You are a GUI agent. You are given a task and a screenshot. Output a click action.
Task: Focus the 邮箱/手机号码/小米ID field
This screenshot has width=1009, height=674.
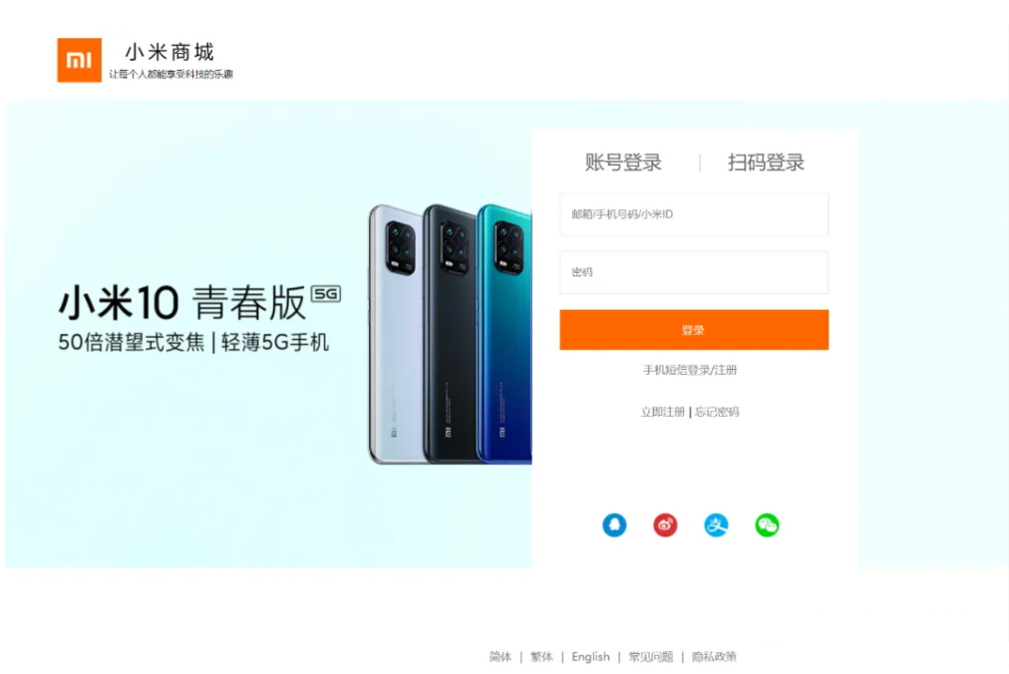point(694,214)
